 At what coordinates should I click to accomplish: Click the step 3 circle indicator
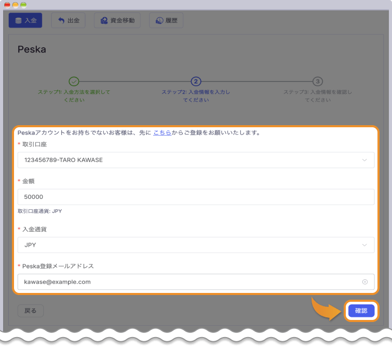(x=318, y=82)
